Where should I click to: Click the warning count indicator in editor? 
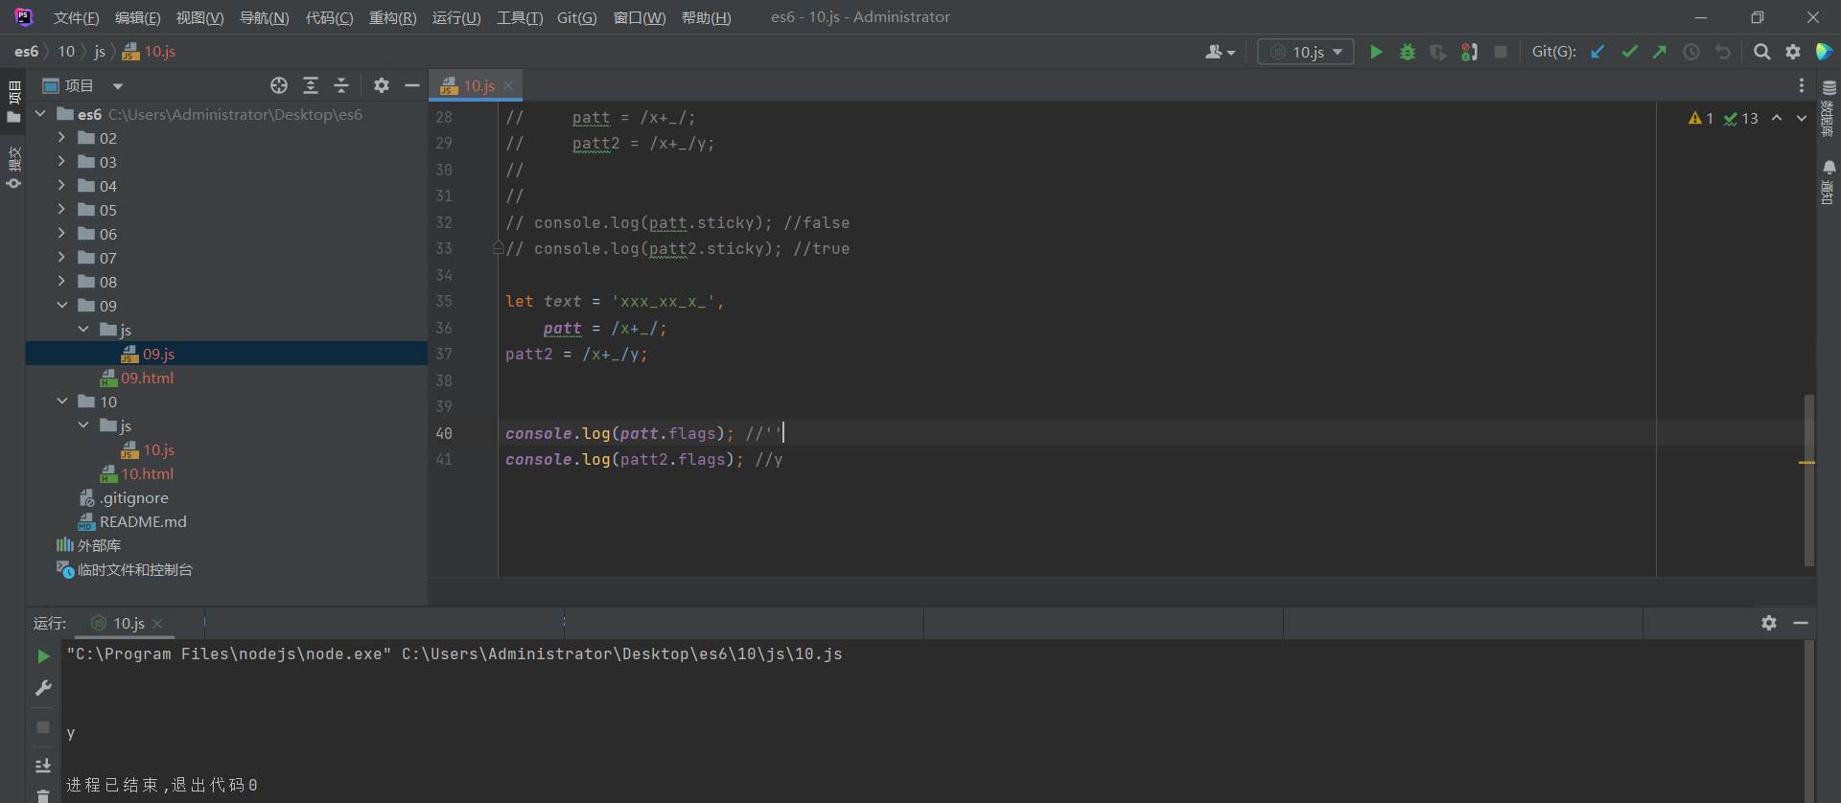click(1700, 118)
